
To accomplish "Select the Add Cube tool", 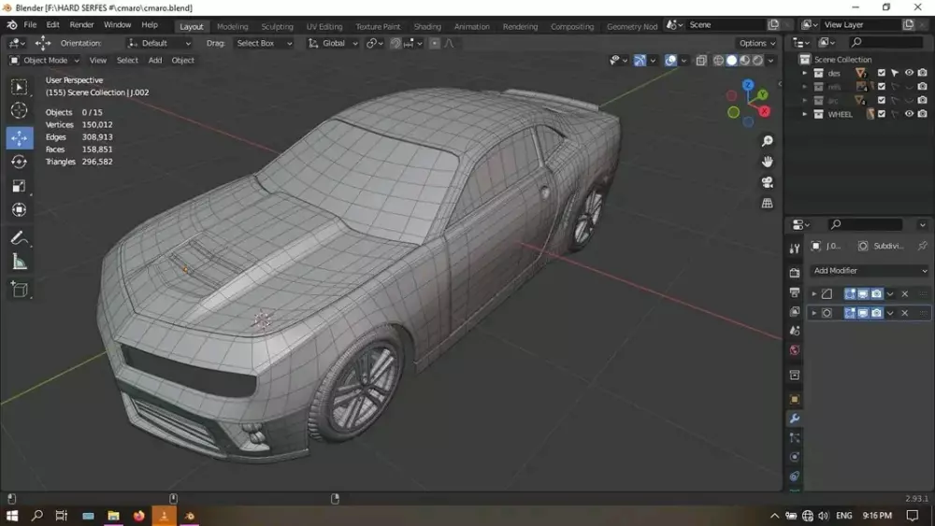I will pos(19,290).
